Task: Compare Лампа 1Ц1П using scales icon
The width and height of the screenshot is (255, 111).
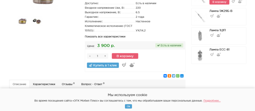Action: (x=219, y=35)
